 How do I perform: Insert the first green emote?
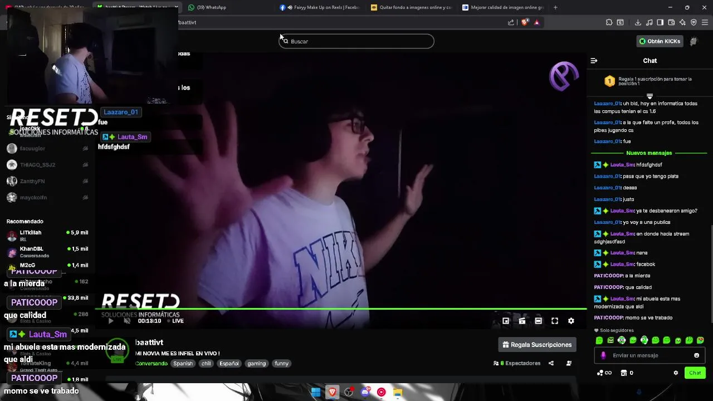pyautogui.click(x=599, y=340)
